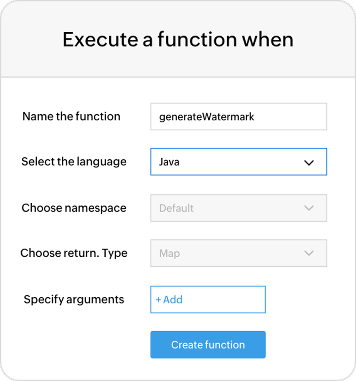This screenshot has width=356, height=381.
Task: Click the greyed Map value text
Action: pyautogui.click(x=170, y=253)
